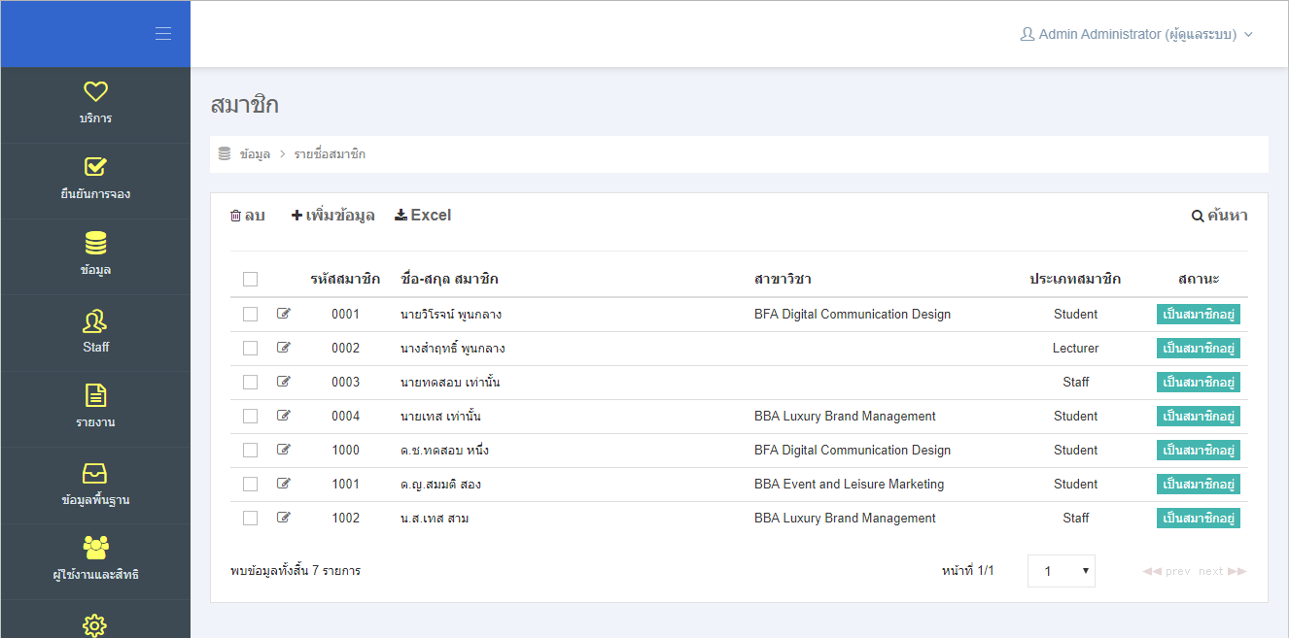This screenshot has width=1289, height=638.
Task: Click the edit icon for member 1001
Action: pyautogui.click(x=284, y=484)
